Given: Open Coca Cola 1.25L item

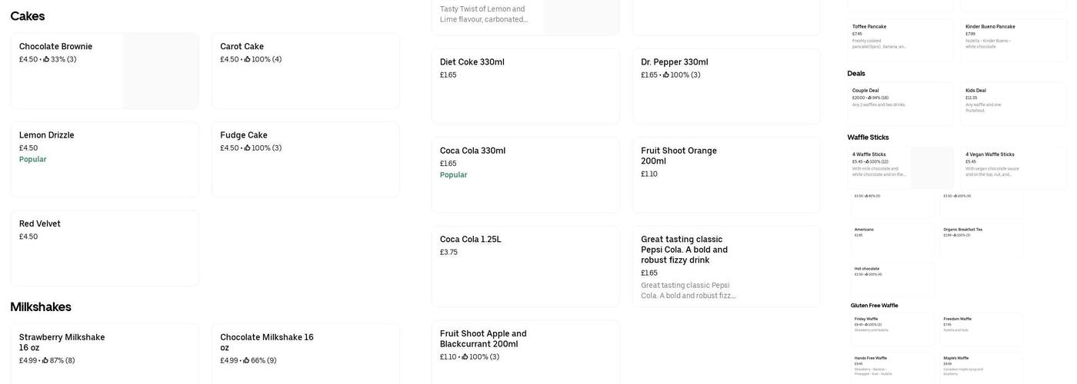Looking at the screenshot, I should pyautogui.click(x=525, y=266).
